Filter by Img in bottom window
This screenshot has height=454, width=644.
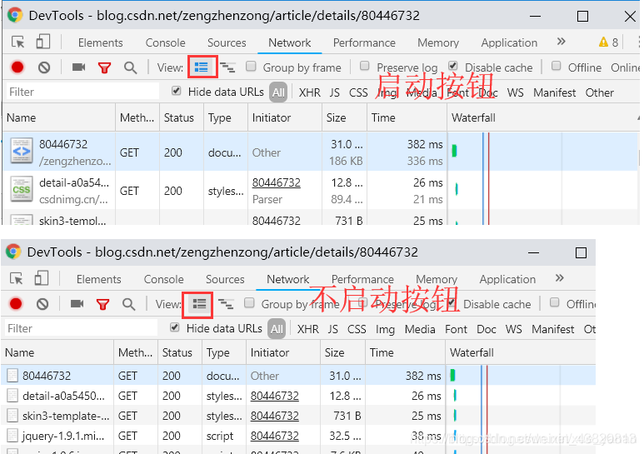coord(385,329)
